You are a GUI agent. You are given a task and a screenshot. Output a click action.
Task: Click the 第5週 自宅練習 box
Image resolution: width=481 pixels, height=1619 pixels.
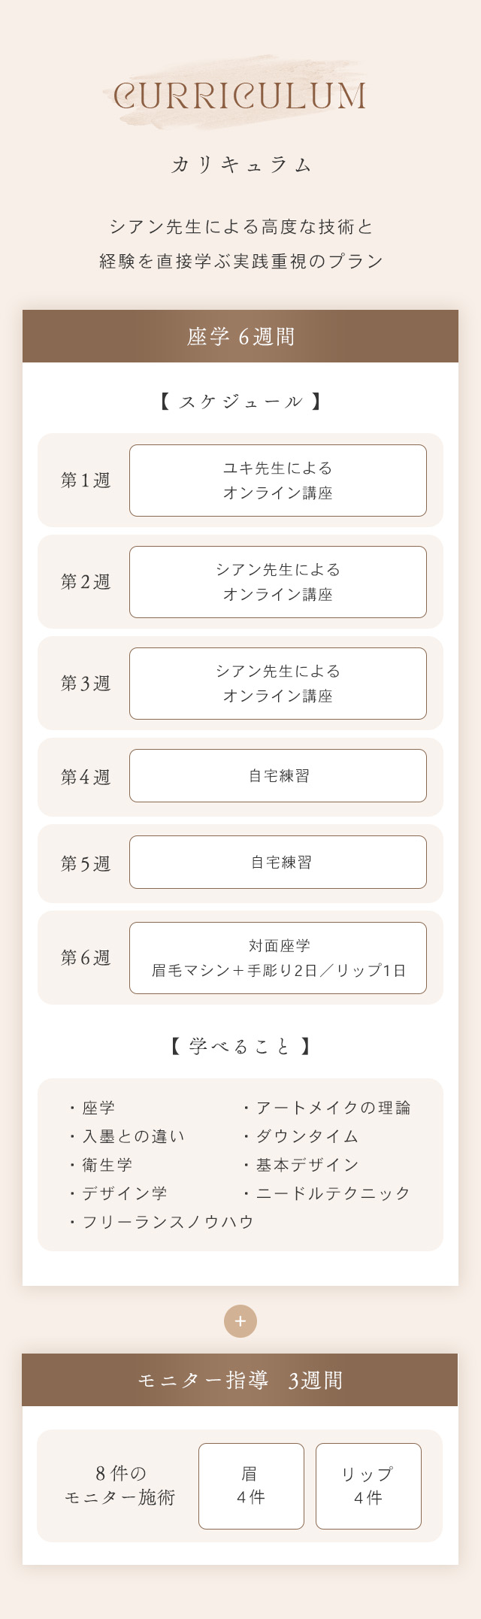(277, 862)
